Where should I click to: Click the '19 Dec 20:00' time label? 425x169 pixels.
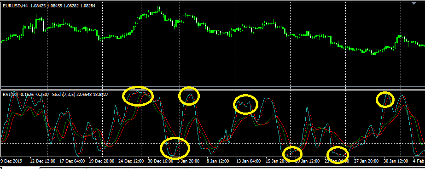pyautogui.click(x=102, y=161)
